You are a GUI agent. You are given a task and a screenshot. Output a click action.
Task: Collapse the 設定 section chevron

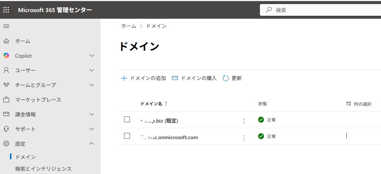[92, 144]
